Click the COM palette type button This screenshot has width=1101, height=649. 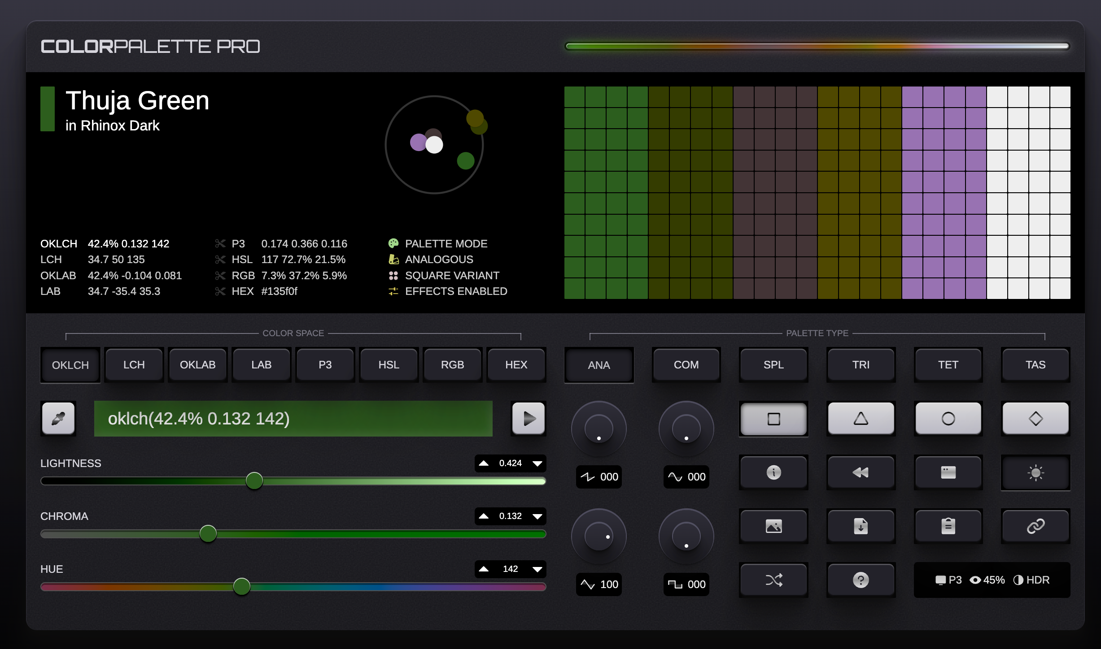686,364
